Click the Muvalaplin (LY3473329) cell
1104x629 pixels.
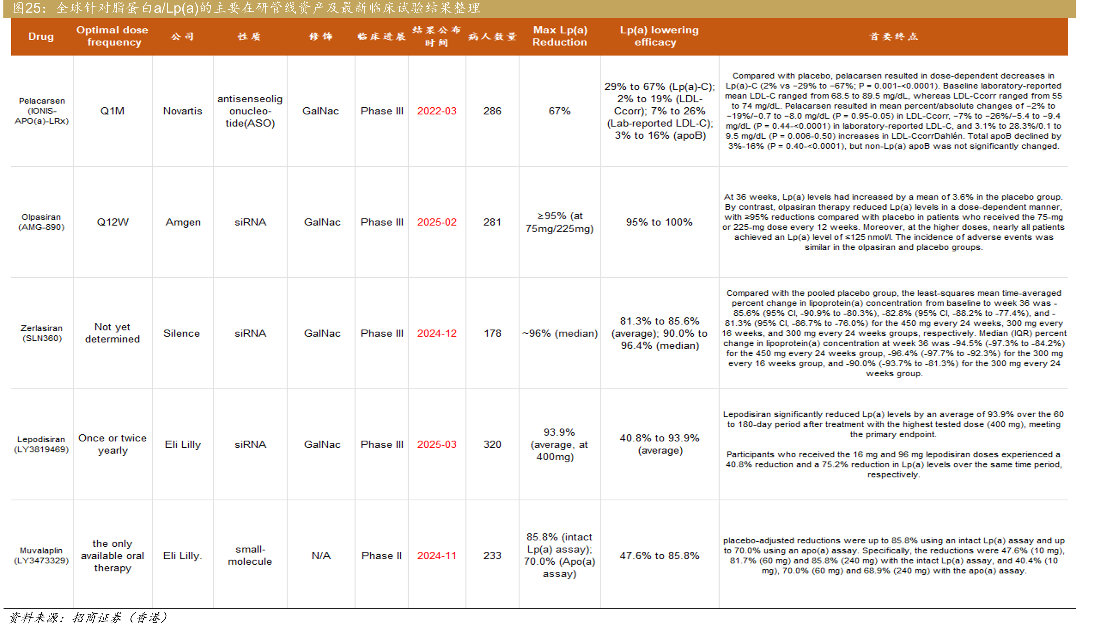pos(41,555)
